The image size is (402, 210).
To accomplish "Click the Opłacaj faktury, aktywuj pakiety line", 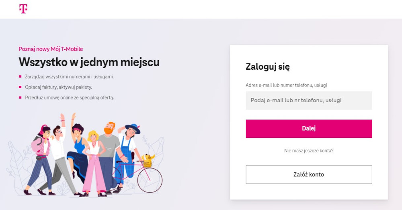I will [58, 87].
